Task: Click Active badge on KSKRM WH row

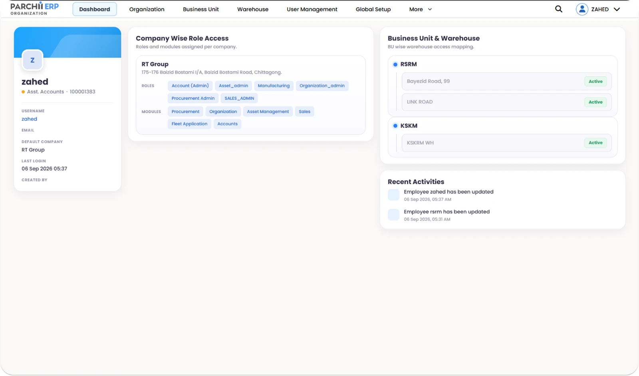Action: tap(595, 143)
